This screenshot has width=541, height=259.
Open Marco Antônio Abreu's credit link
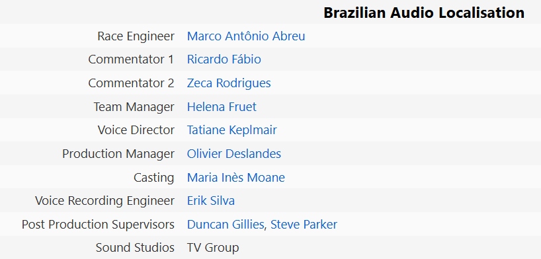tap(246, 36)
